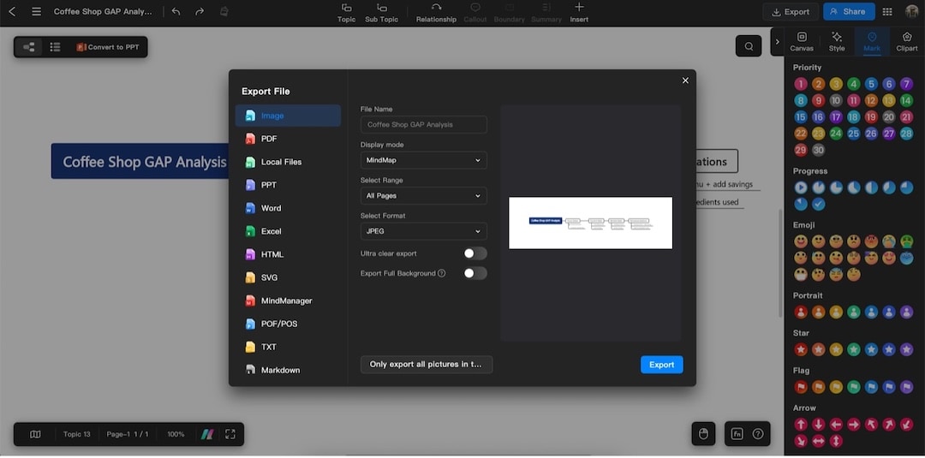Add the horizontal double-headed Arrow mark
925x458 pixels.
(818, 441)
